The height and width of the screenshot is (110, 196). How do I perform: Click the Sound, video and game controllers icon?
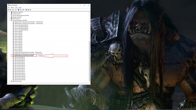click(x=11, y=15)
